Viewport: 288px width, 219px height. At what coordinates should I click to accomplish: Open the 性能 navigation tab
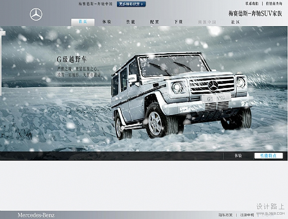(x=131, y=22)
